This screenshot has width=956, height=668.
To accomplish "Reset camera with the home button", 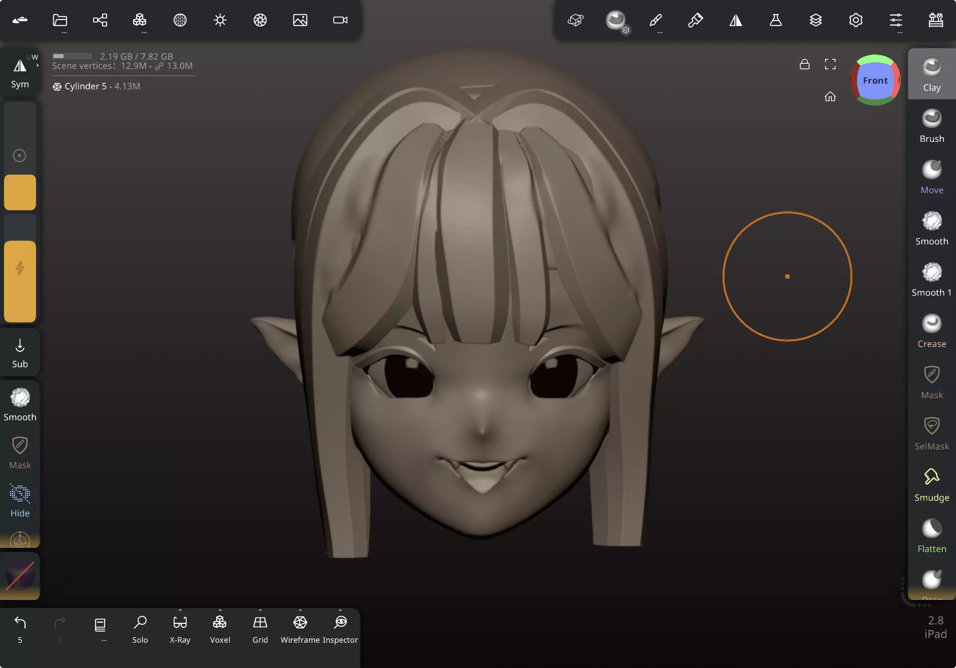I will [830, 97].
